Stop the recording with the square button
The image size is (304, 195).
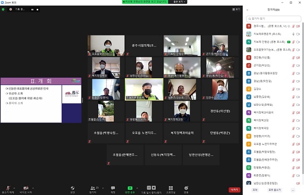point(154,188)
